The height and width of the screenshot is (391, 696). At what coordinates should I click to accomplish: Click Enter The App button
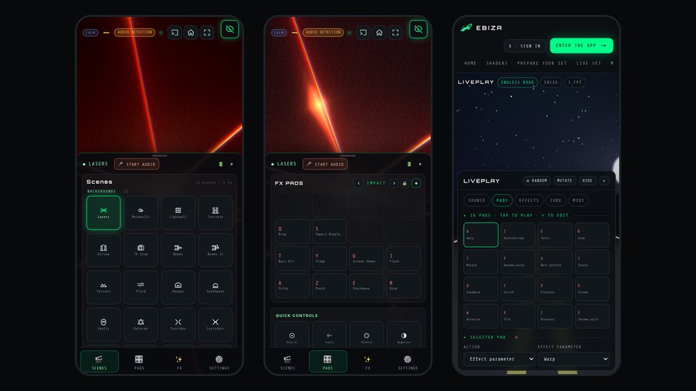581,46
